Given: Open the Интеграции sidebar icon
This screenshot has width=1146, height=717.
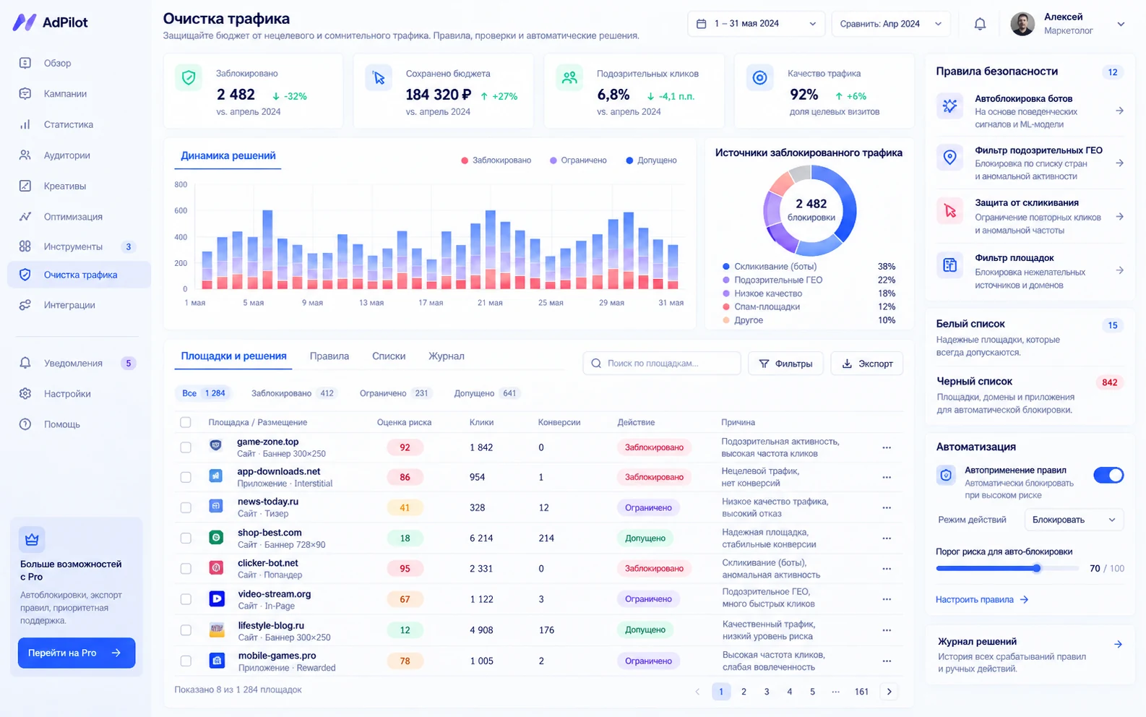Looking at the screenshot, I should pos(25,305).
